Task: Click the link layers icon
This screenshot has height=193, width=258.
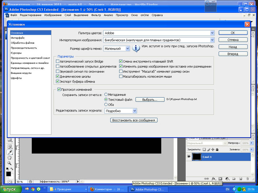Action: click(206, 179)
